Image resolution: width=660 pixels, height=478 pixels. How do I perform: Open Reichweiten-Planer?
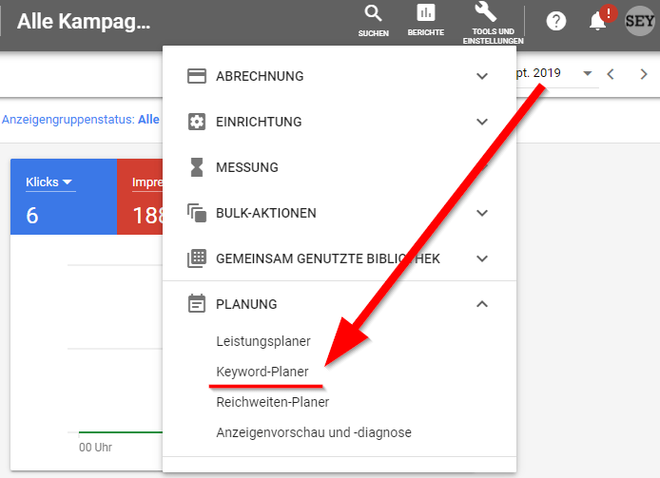pyautogui.click(x=272, y=402)
